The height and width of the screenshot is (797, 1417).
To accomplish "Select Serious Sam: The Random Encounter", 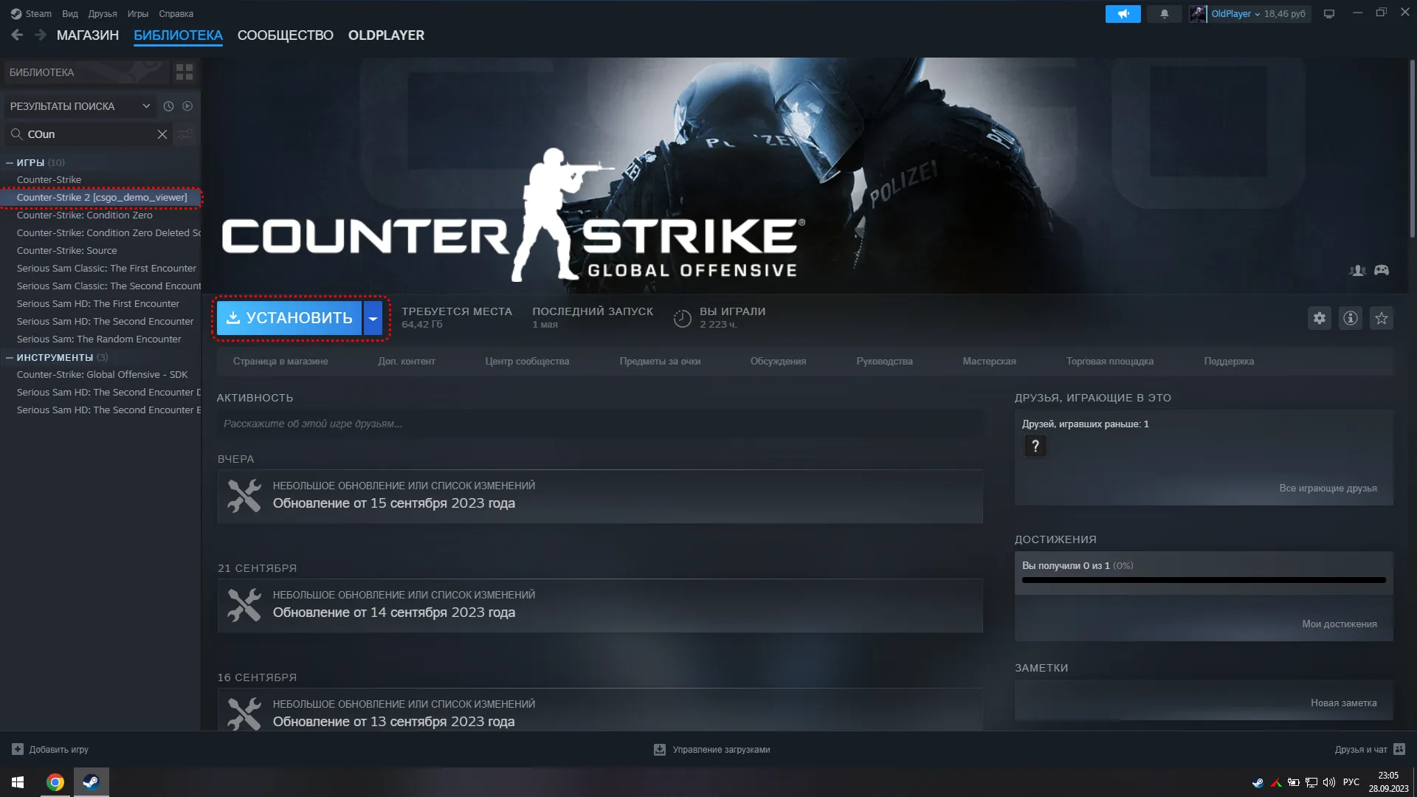I will pos(99,339).
